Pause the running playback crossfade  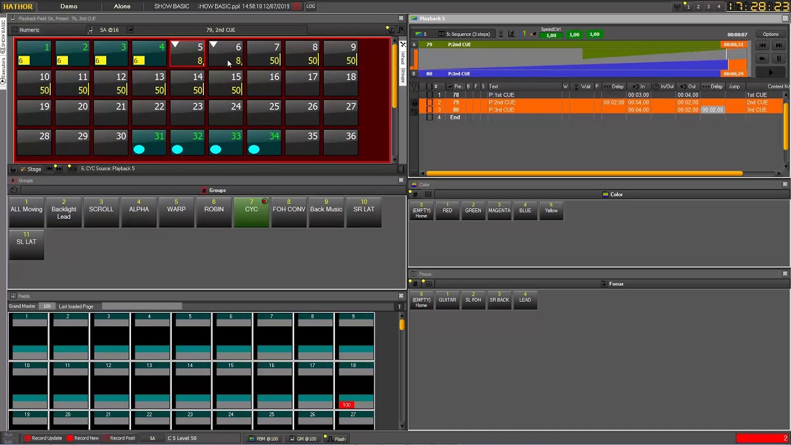coord(778,59)
